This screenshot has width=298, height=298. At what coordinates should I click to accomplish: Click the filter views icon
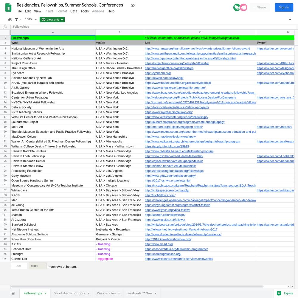pyautogui.click(x=16, y=20)
